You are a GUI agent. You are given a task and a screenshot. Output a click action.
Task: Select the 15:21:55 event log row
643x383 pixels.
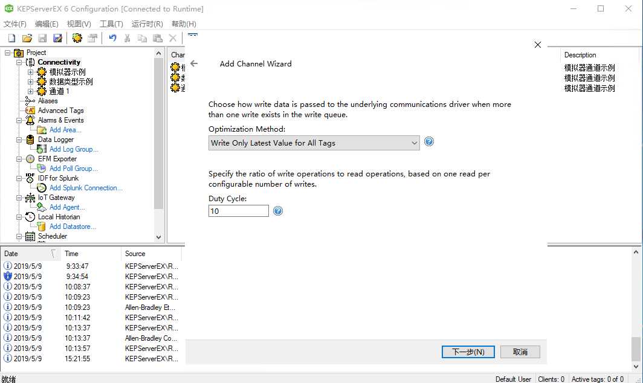click(x=91, y=358)
